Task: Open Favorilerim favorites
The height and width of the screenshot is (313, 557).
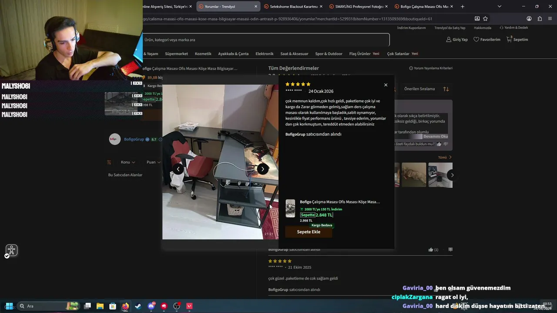Action: coord(487,40)
